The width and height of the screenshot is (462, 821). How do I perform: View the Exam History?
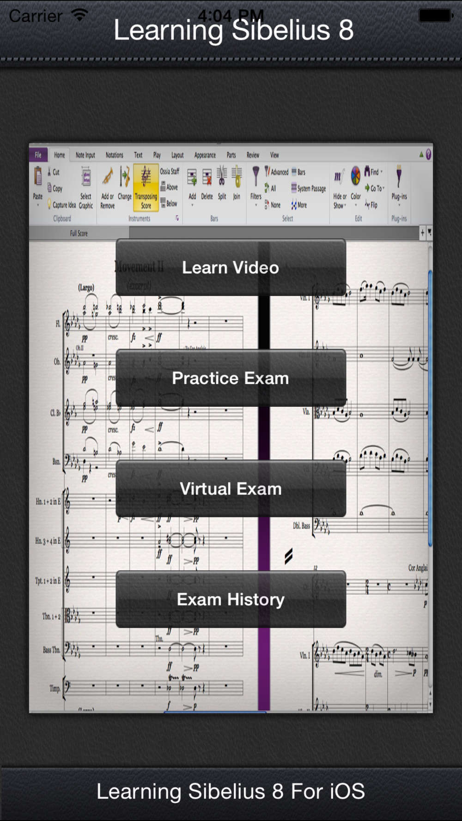(x=231, y=599)
